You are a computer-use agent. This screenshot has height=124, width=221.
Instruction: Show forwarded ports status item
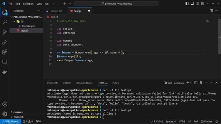(x=38, y=121)
